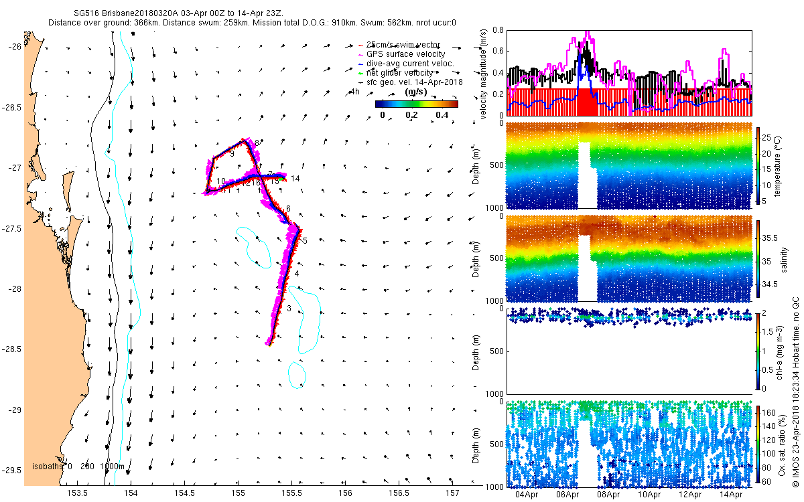The height and width of the screenshot is (502, 804).
Task: Click the 08Apr date tick label
Action: 609,495
